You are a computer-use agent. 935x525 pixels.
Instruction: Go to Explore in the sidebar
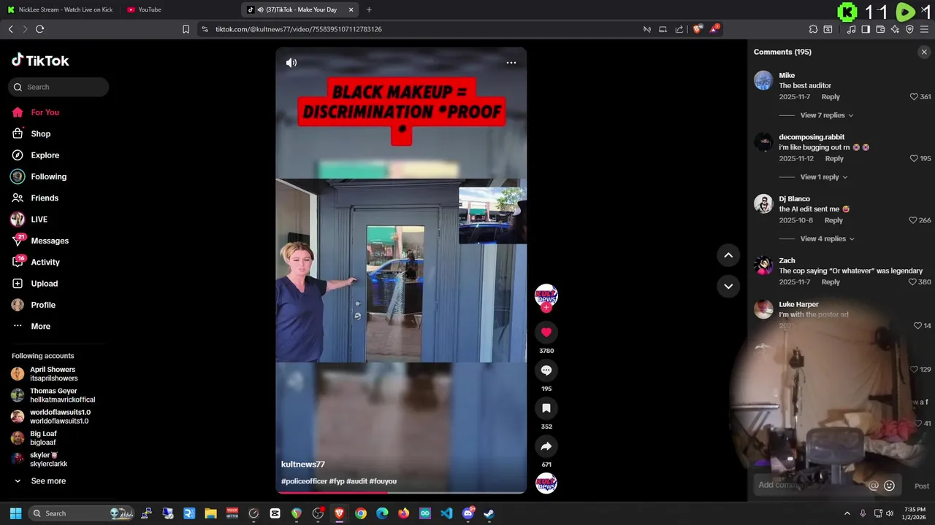(x=45, y=155)
